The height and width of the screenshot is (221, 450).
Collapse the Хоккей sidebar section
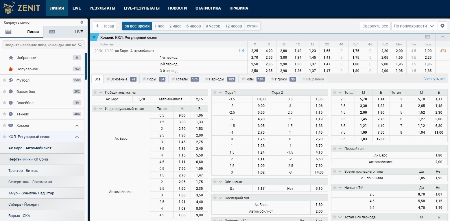point(77,126)
